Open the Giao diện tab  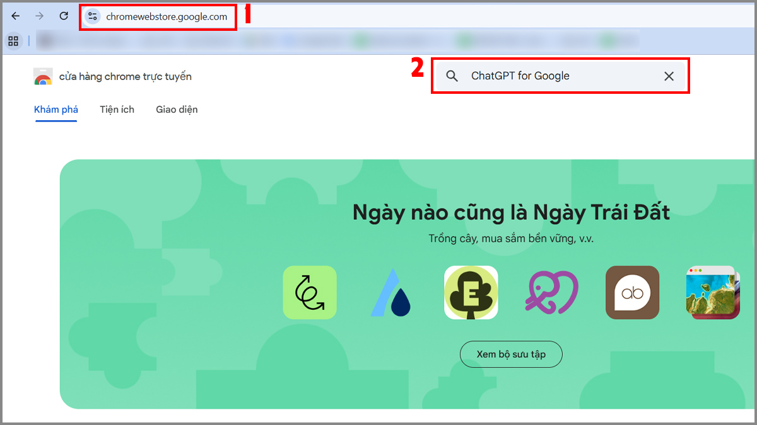coord(177,110)
